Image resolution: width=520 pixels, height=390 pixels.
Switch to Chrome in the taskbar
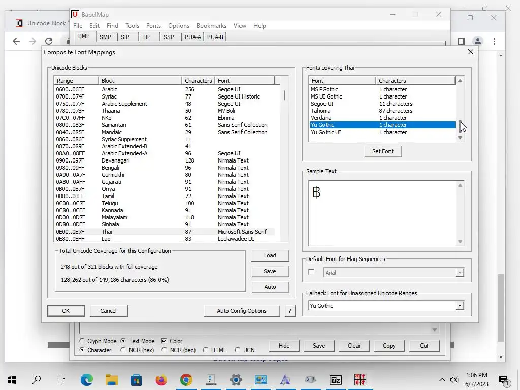[186, 380]
